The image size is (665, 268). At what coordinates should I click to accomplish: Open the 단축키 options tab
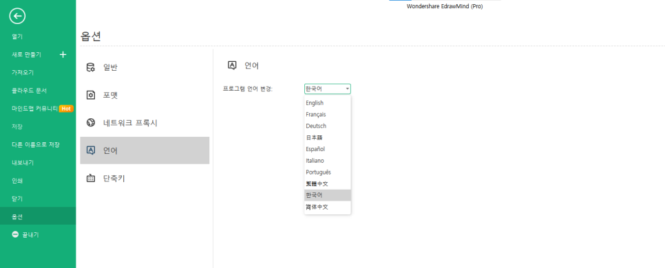coord(145,178)
